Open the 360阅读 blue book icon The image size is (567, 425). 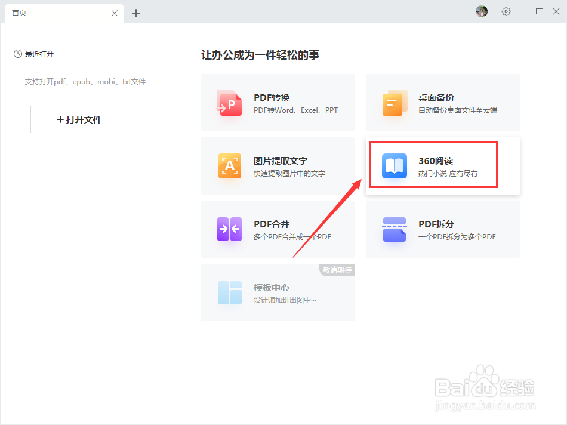click(x=394, y=166)
